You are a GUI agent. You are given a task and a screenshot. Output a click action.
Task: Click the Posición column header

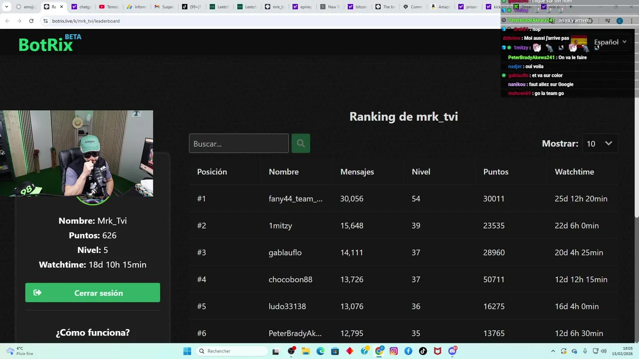point(212,172)
